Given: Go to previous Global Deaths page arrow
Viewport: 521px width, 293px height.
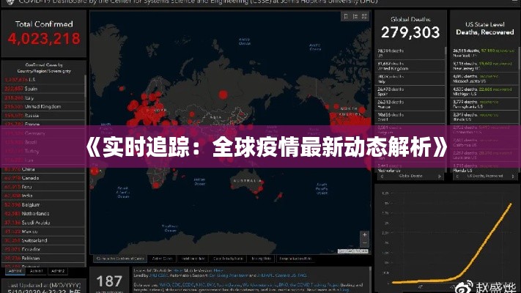Looking at the screenshot, I should 382,177.
